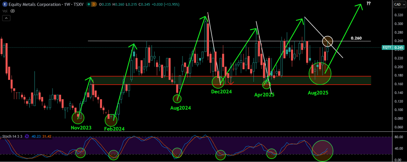This screenshot has width=407, height=162.
Task: Click the green market status dot
Action: point(88,4)
